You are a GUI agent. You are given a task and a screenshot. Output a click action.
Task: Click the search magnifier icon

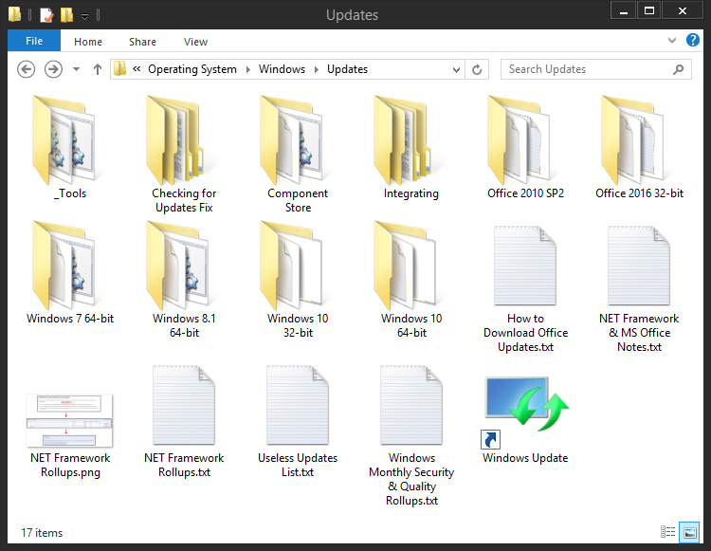click(x=678, y=69)
